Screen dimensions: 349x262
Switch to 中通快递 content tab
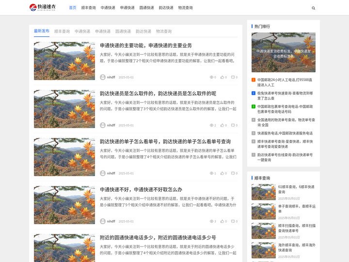[x=82, y=32]
